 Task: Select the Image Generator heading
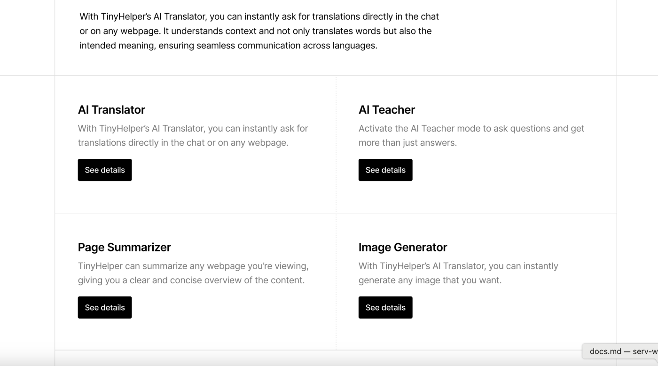(x=402, y=247)
